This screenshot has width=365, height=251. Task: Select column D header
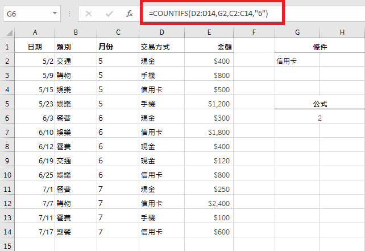[x=162, y=32]
